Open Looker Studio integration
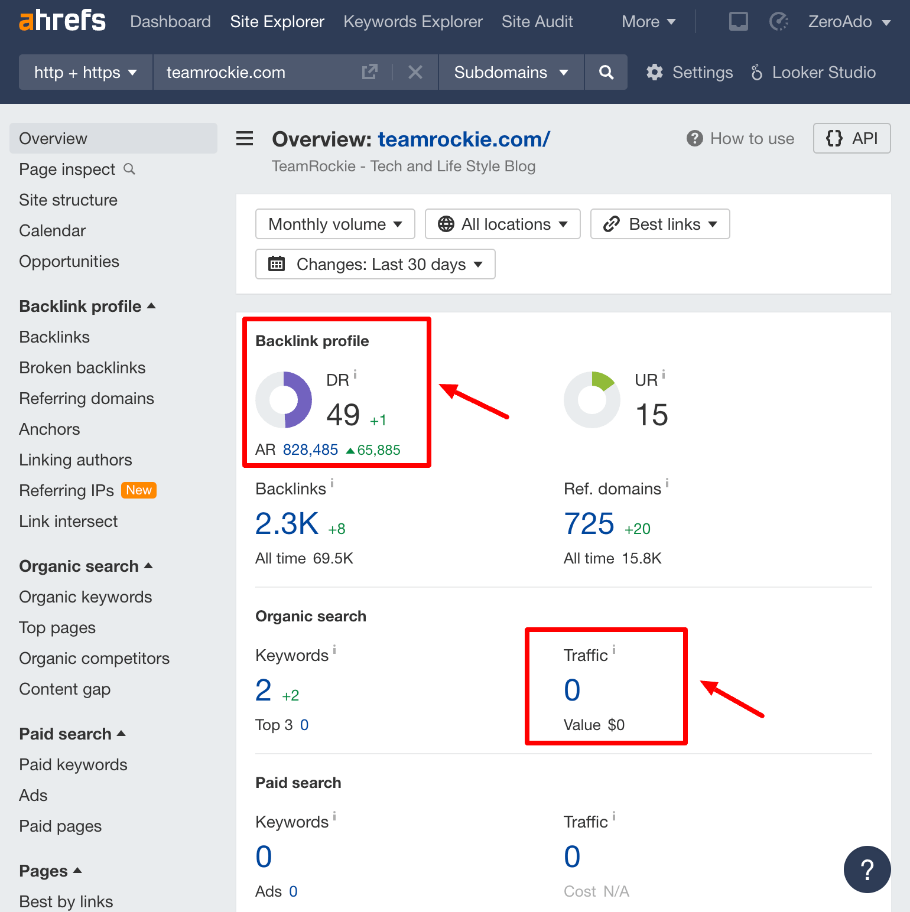The height and width of the screenshot is (912, 910). pyautogui.click(x=813, y=72)
